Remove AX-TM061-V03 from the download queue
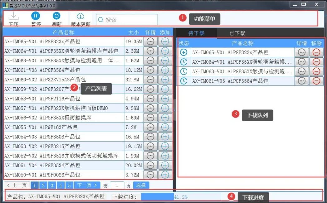The image size is (327, 203). tap(316, 81)
